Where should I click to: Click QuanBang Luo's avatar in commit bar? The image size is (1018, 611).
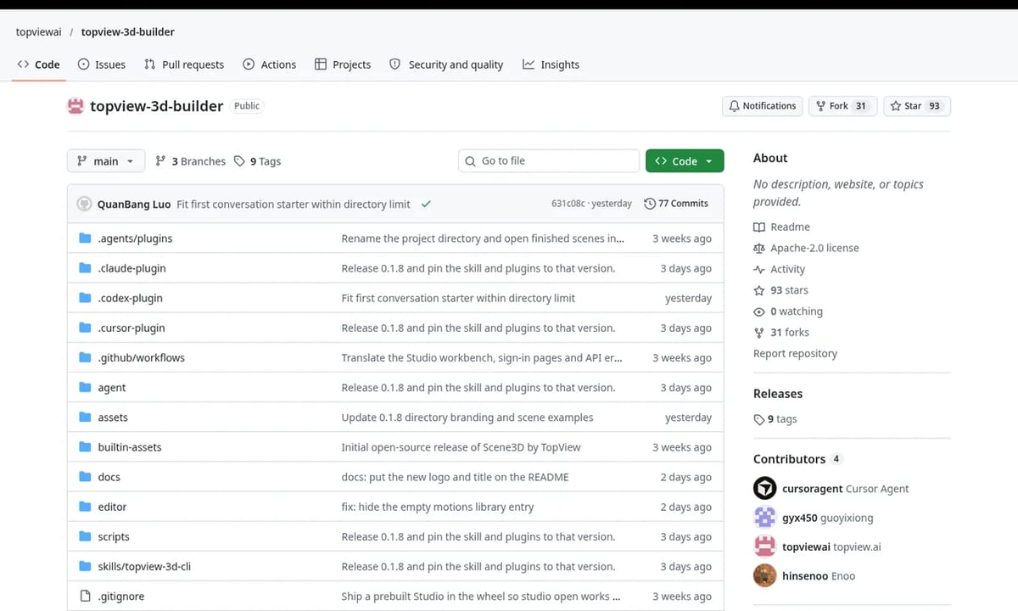84,204
